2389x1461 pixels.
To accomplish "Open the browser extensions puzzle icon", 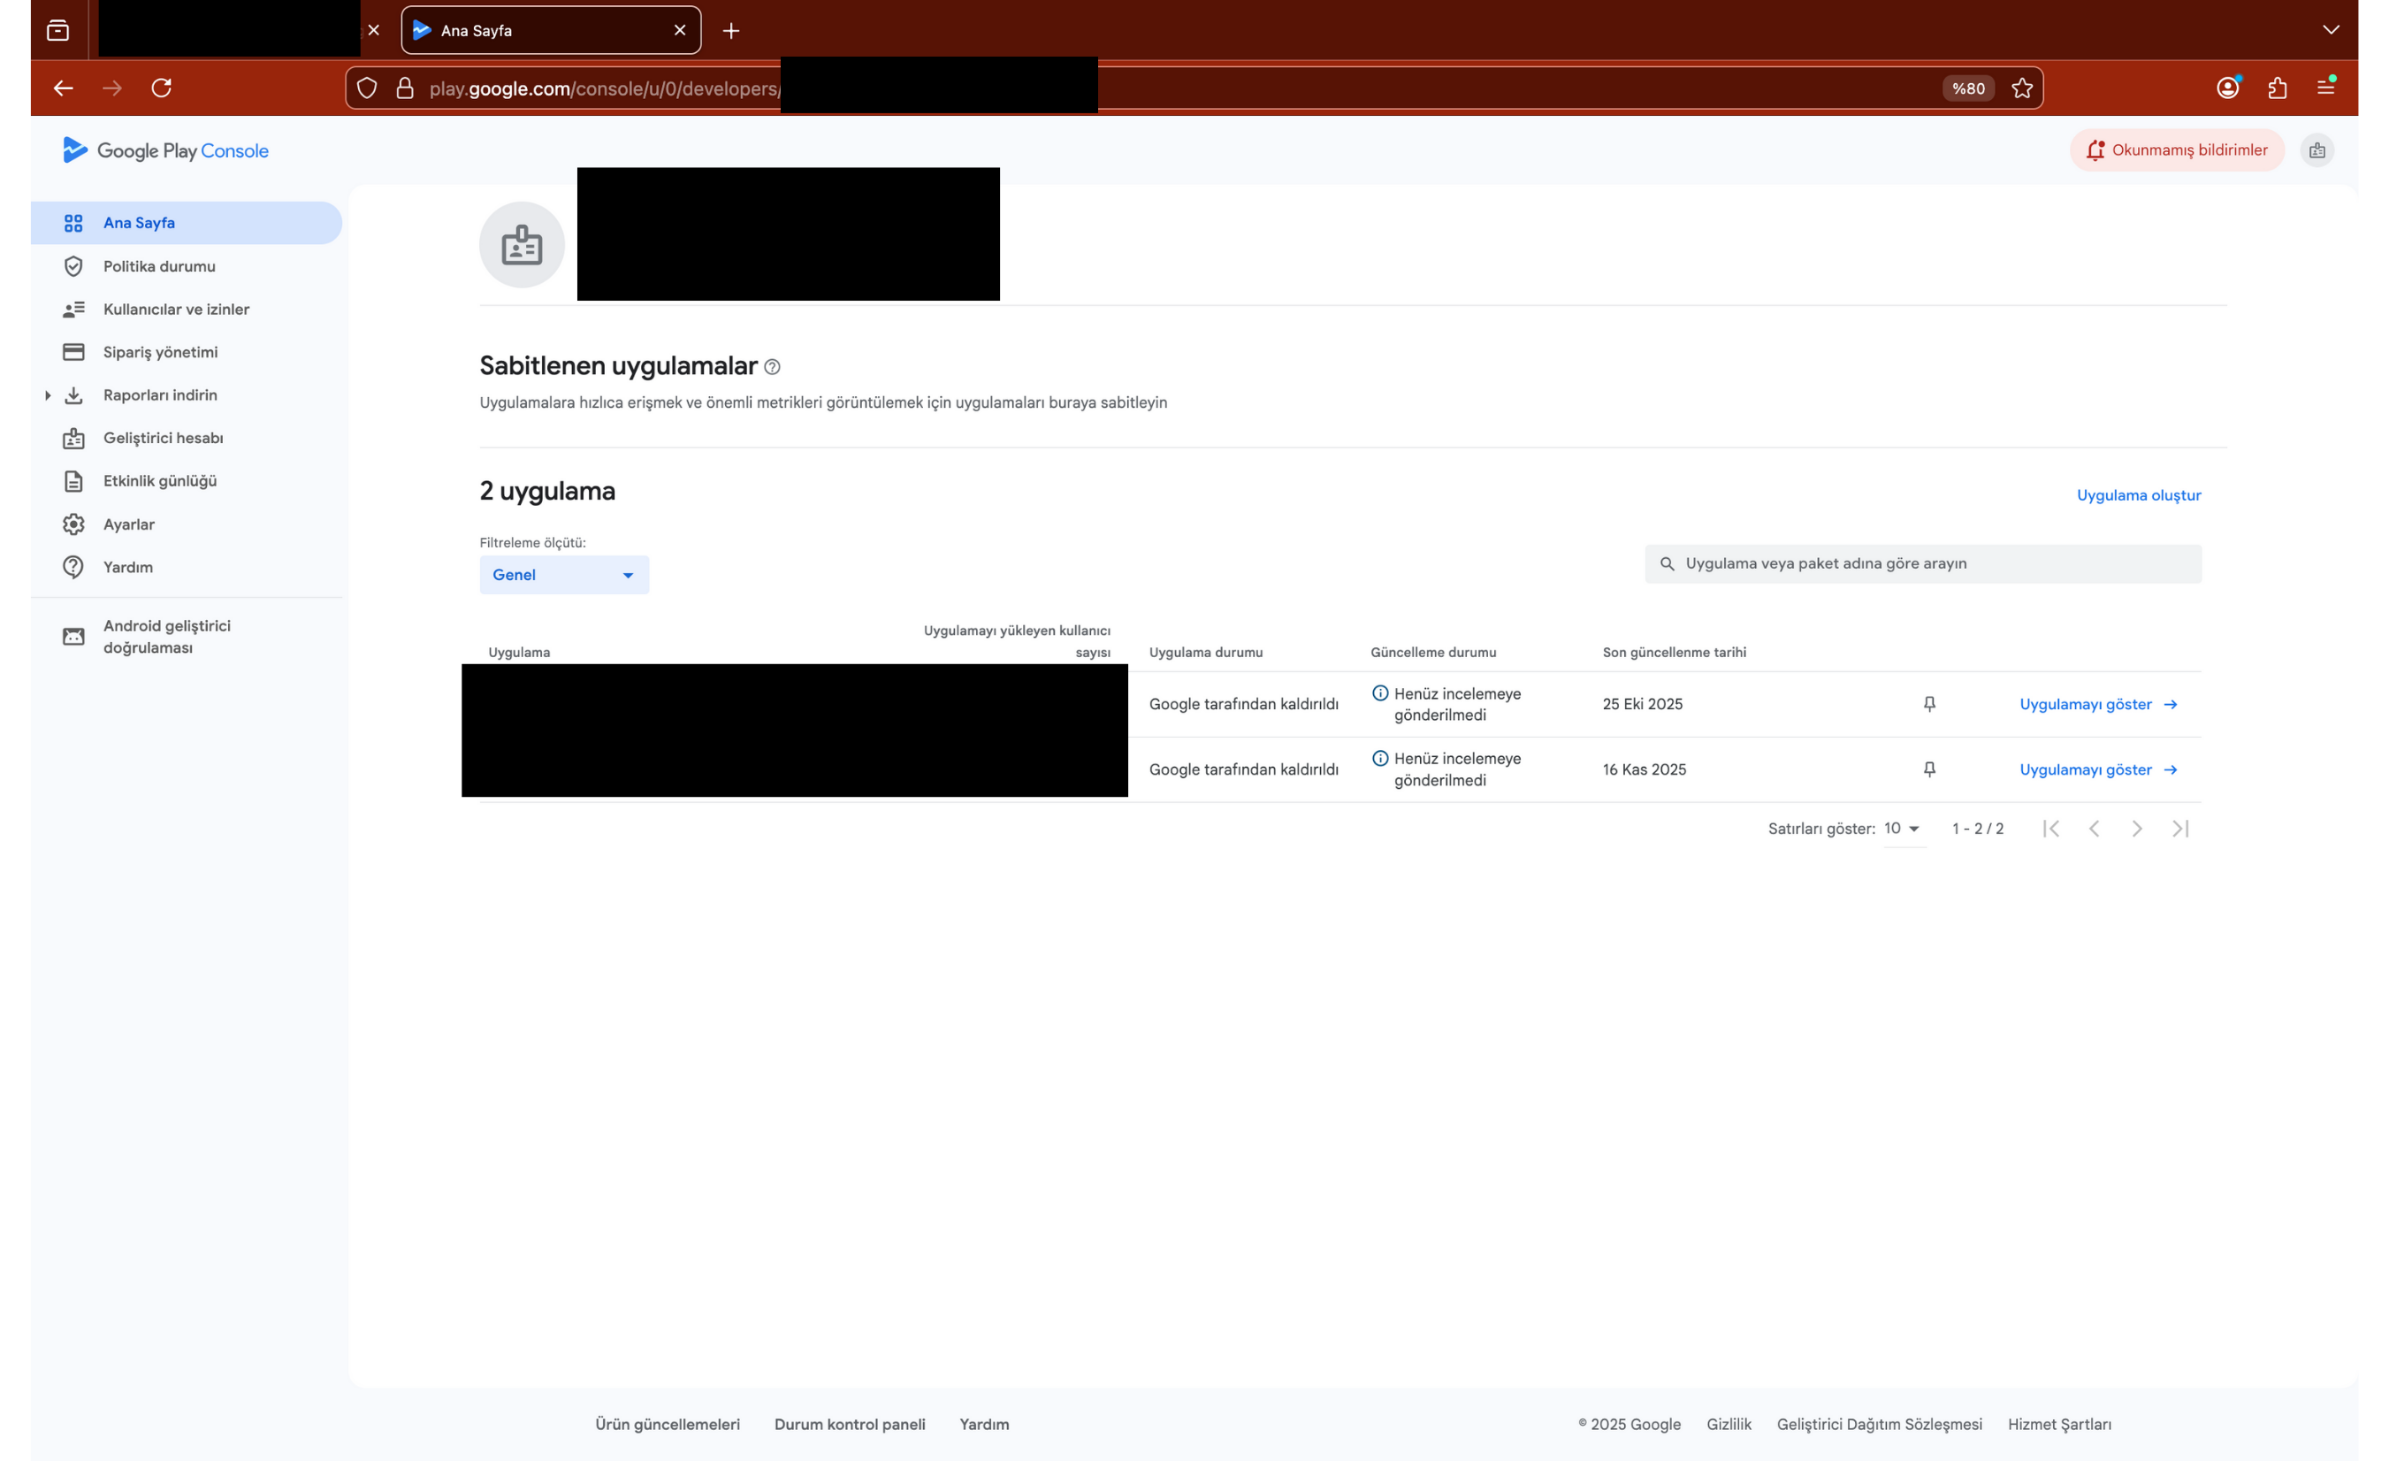I will 2278,88.
